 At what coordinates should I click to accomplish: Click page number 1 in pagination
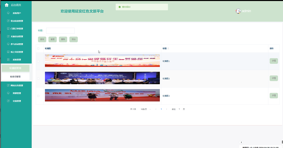pyautogui.click(x=161, y=109)
